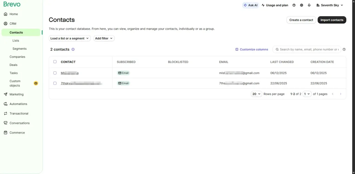Open the 20 rows per page dropdown
Viewport: 355px width, 174px height.
pos(256,94)
